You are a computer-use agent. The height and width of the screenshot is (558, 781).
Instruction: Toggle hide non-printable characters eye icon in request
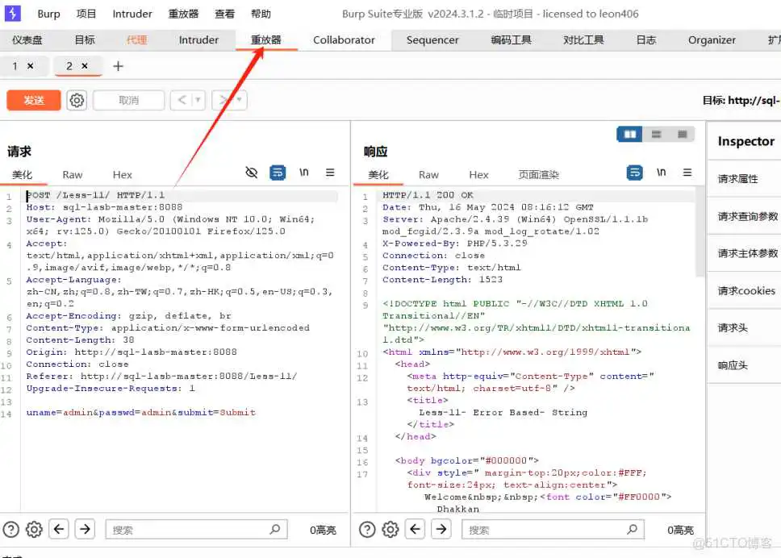(252, 173)
